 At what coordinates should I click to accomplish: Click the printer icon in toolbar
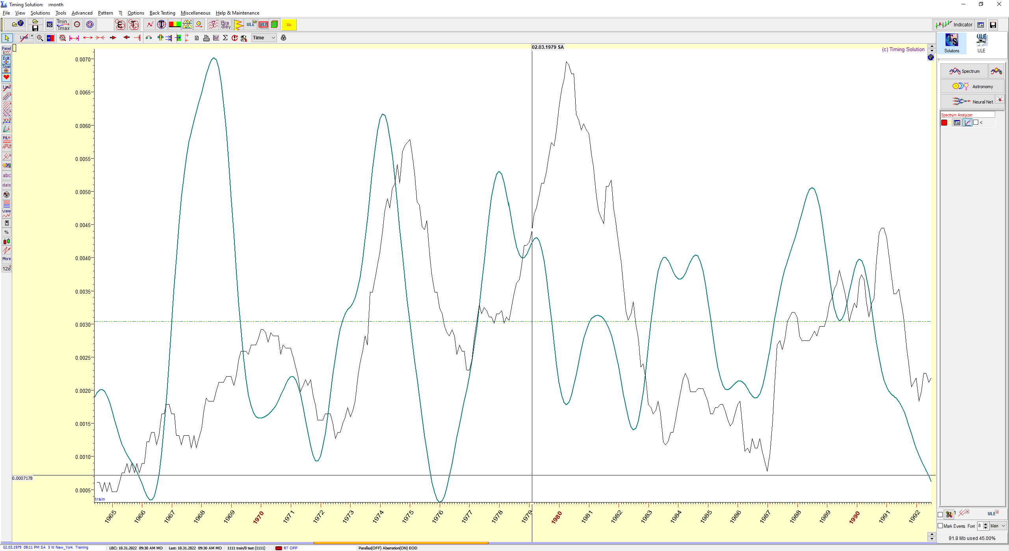point(206,38)
